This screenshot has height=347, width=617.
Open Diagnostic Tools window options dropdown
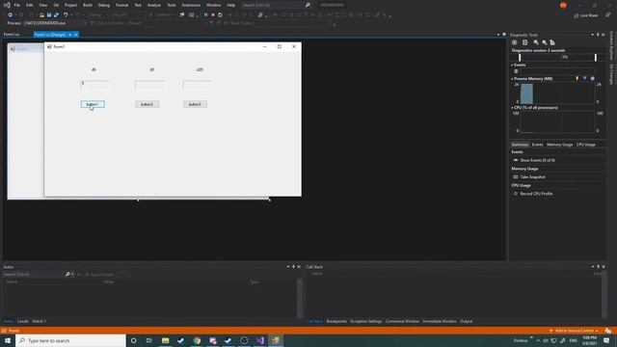(x=592, y=35)
